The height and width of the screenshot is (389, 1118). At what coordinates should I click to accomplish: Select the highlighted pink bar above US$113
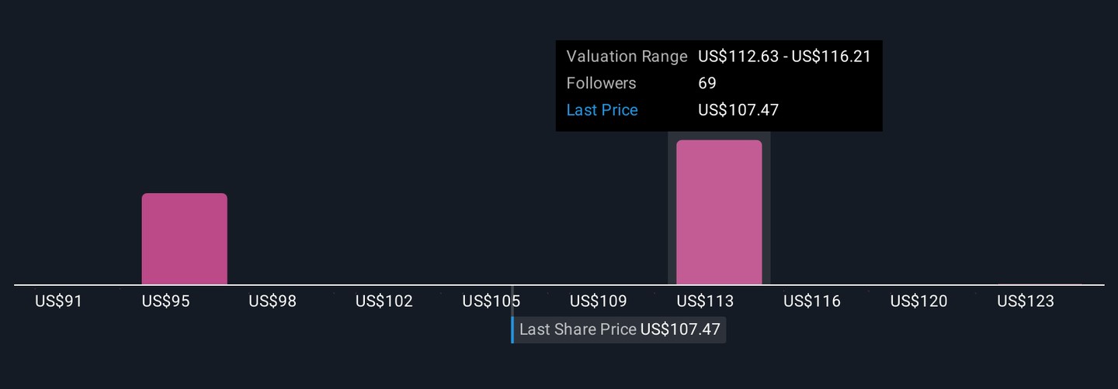pos(719,212)
